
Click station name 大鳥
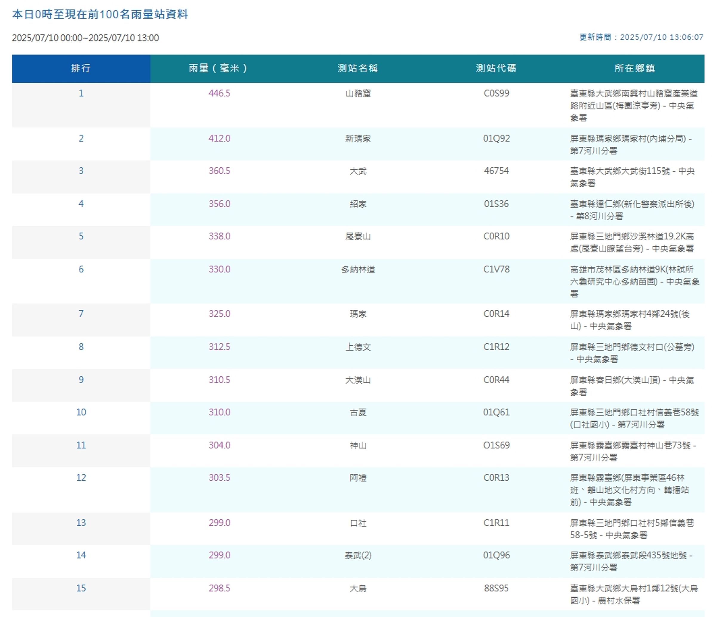[358, 588]
